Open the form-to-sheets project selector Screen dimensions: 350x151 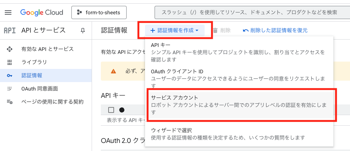click(99, 12)
